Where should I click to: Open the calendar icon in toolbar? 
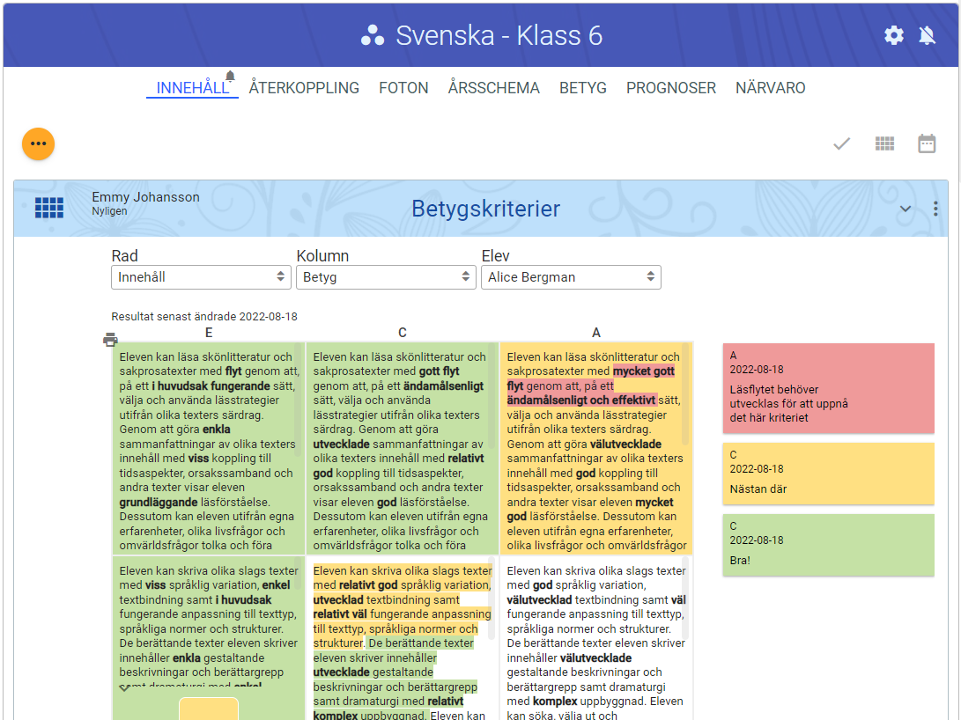[x=927, y=143]
